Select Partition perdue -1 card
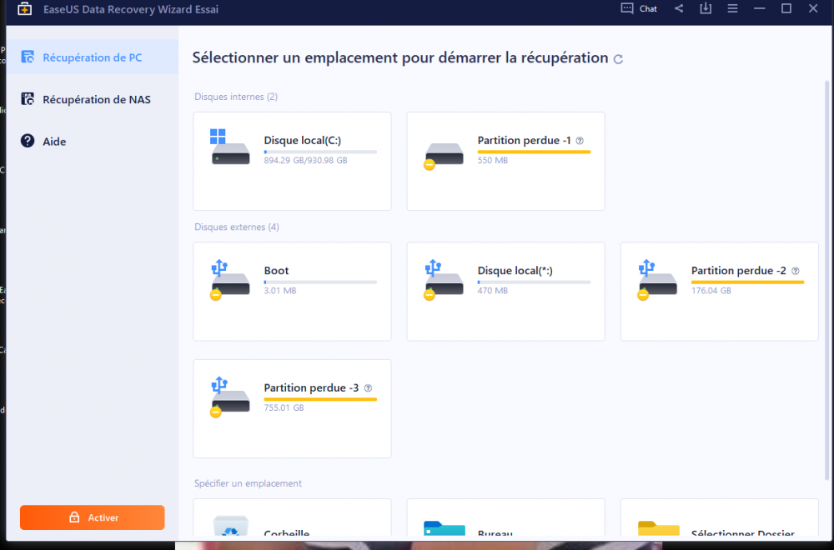 click(506, 161)
